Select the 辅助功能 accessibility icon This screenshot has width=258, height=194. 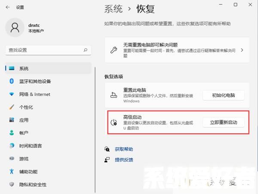click(12, 172)
